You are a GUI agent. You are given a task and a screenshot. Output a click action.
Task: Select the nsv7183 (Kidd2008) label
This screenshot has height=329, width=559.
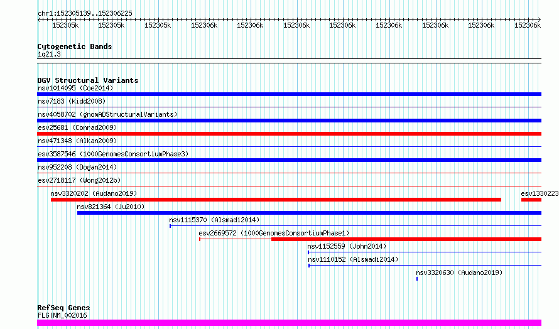[x=72, y=101]
